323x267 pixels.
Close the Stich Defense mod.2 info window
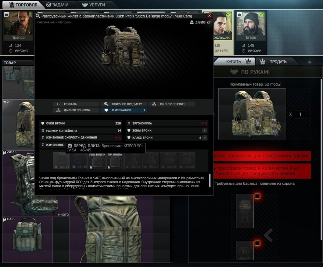(209, 16)
